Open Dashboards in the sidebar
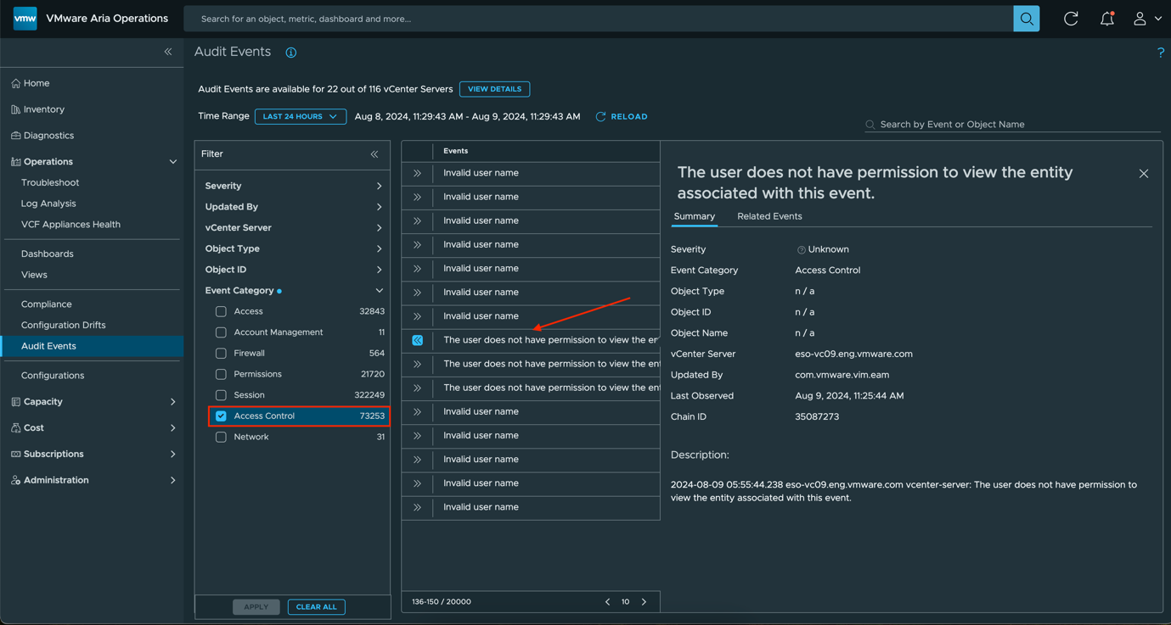Screen dimensions: 1171x625 47,254
